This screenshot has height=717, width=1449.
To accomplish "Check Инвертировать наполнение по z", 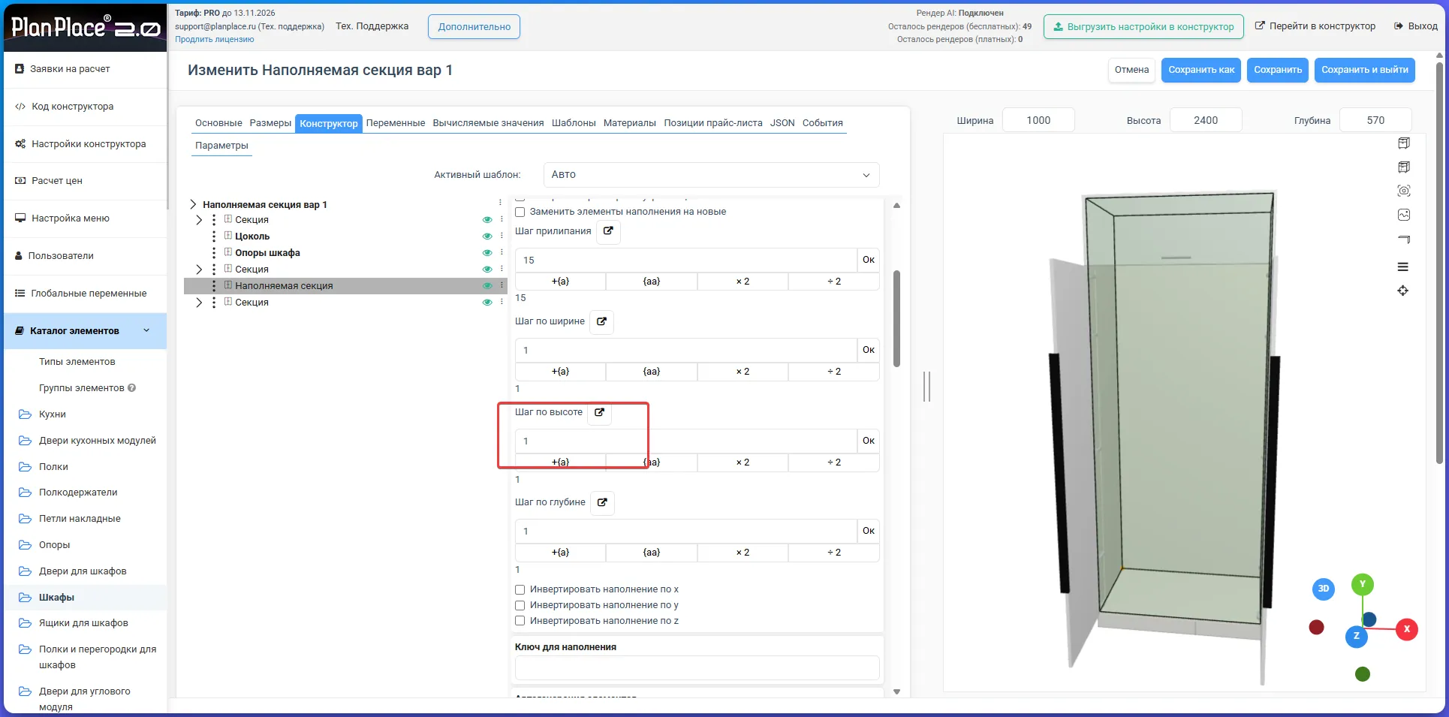I will coord(520,621).
